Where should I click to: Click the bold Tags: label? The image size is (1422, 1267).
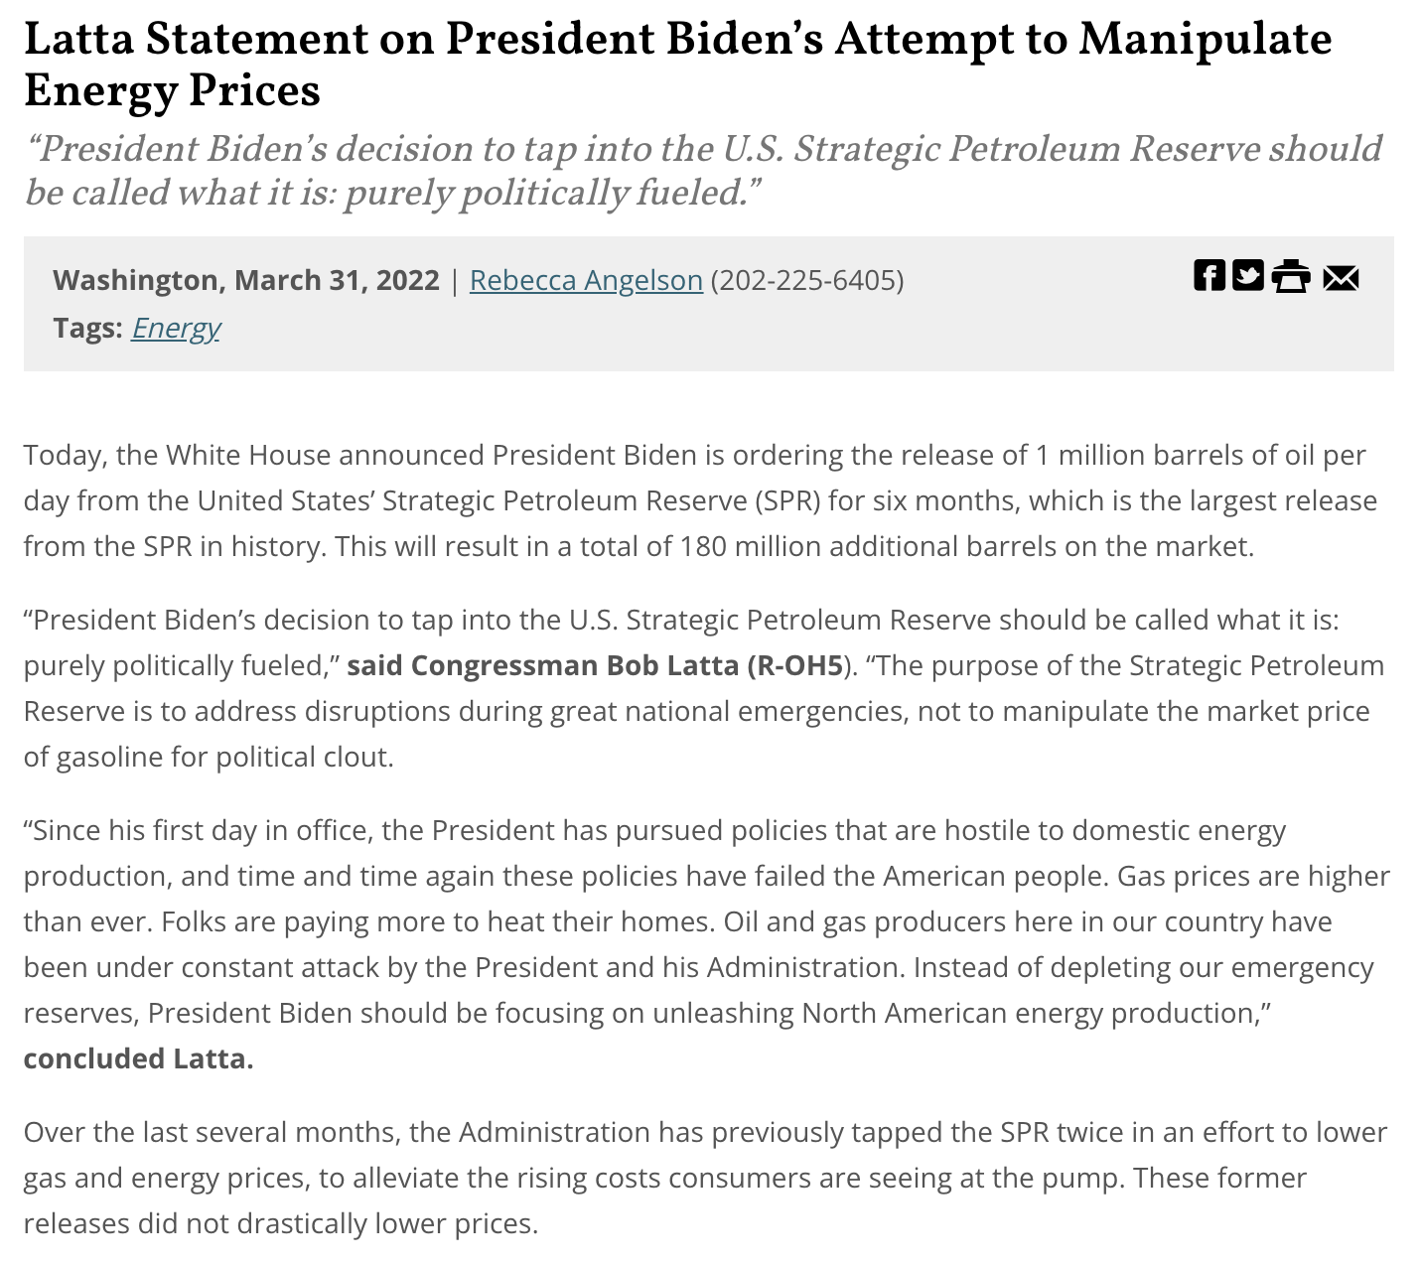pos(87,328)
